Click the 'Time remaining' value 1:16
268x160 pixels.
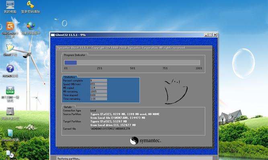coord(98,99)
